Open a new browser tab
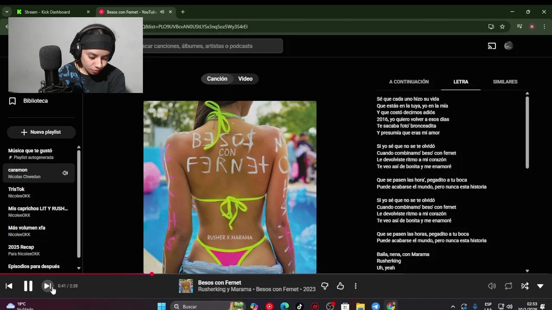The height and width of the screenshot is (310, 552). click(x=183, y=12)
